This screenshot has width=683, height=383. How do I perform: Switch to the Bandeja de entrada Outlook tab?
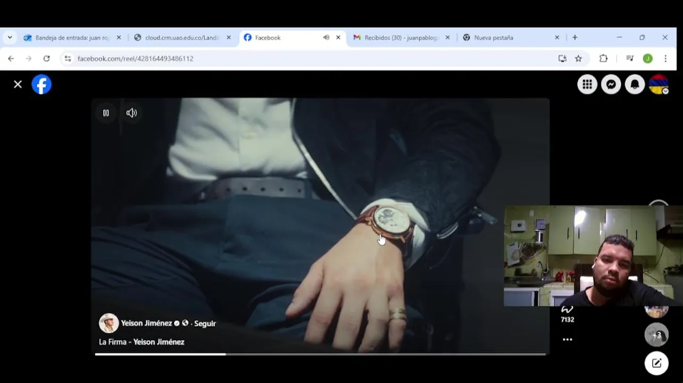click(72, 38)
